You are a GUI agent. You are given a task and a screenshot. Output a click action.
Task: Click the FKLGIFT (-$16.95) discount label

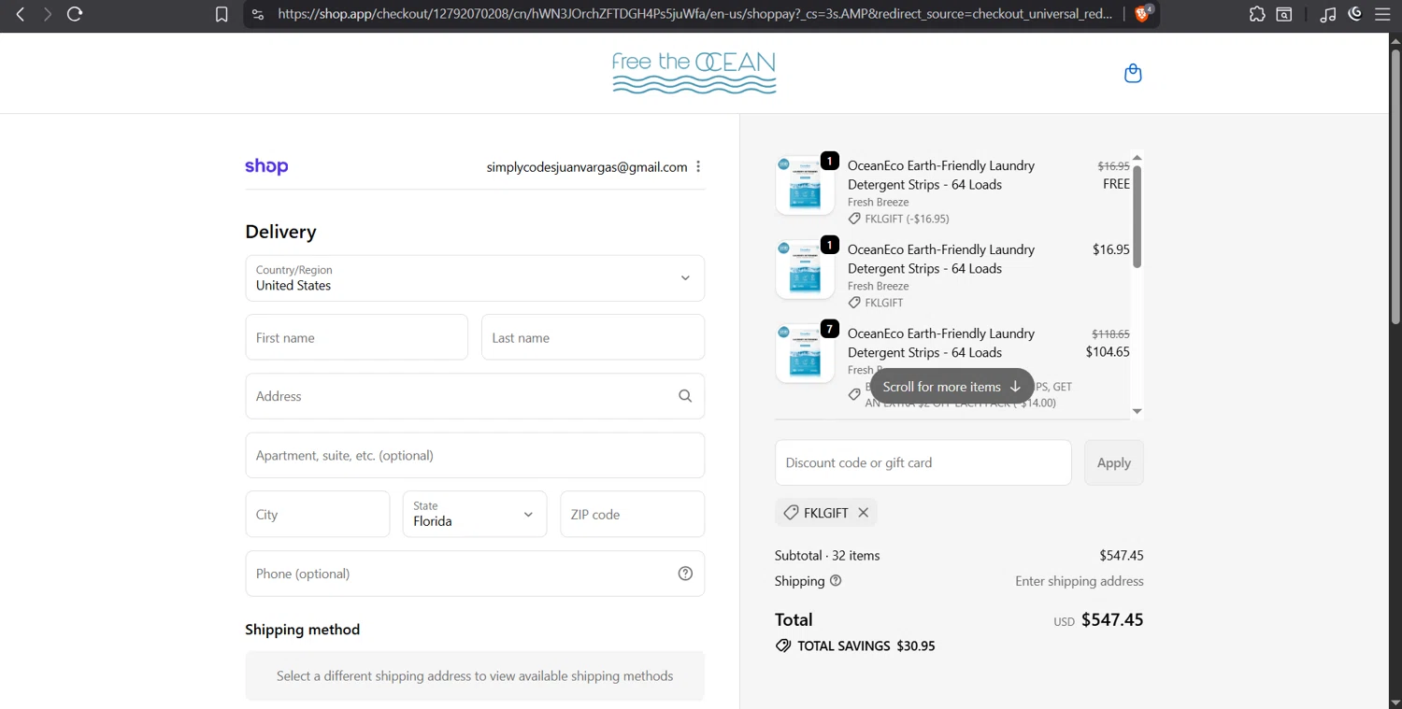[x=907, y=219]
